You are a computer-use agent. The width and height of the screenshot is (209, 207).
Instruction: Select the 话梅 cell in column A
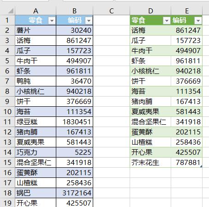coord(36,41)
